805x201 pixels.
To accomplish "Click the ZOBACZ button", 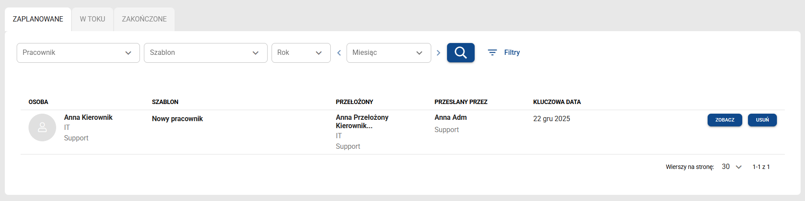I will tap(725, 120).
